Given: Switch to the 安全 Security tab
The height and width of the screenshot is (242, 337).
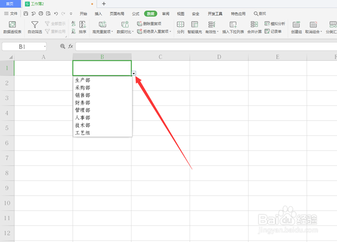Looking at the screenshot, I should pos(196,14).
